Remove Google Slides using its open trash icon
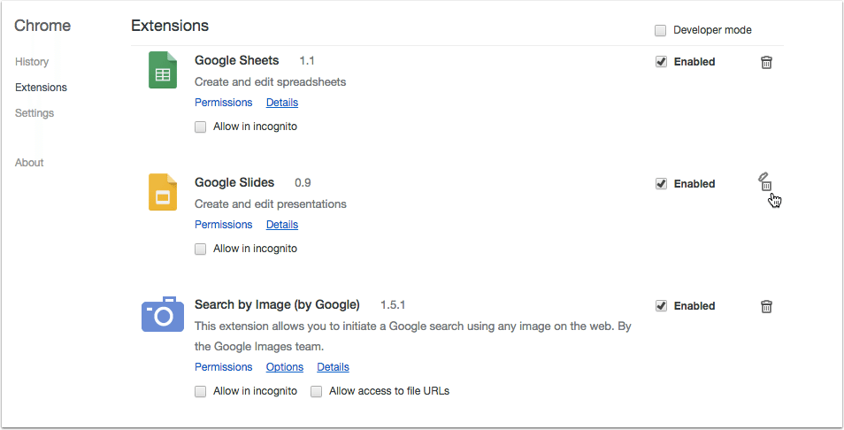This screenshot has height=430, width=844. [765, 181]
